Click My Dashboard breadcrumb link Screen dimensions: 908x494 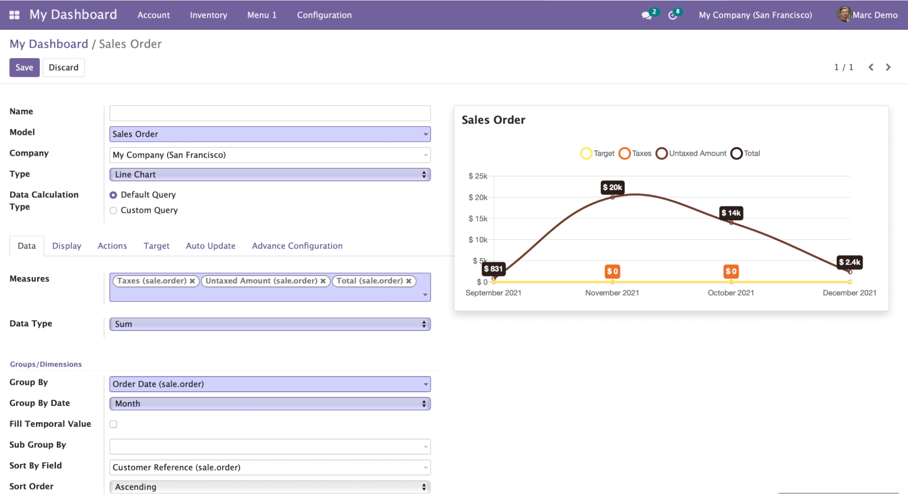pos(49,44)
